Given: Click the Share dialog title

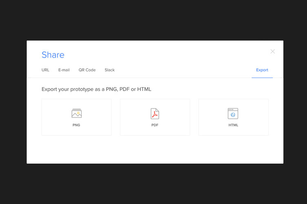Looking at the screenshot, I should (53, 55).
